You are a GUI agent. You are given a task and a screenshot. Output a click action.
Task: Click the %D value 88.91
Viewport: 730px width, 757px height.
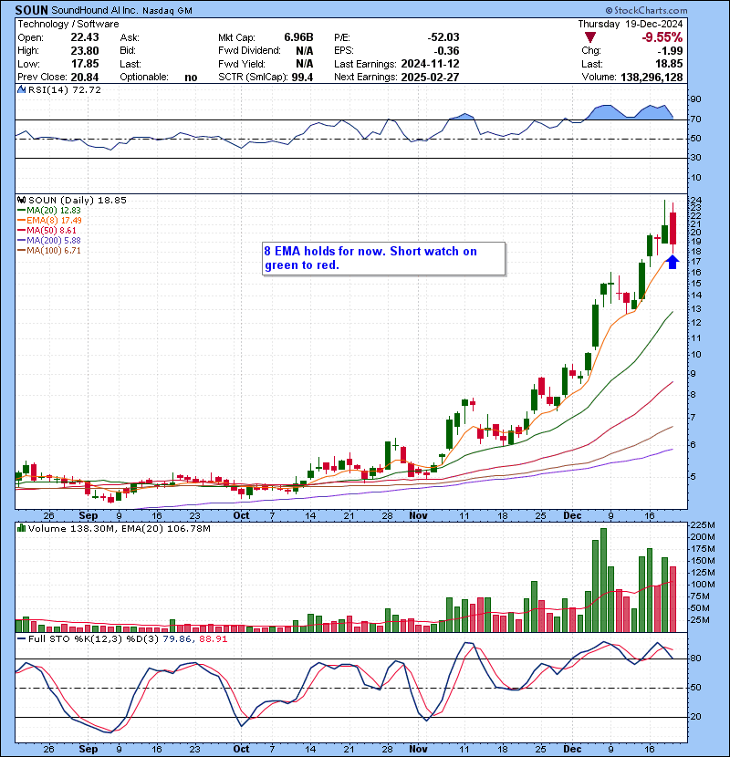tap(213, 638)
